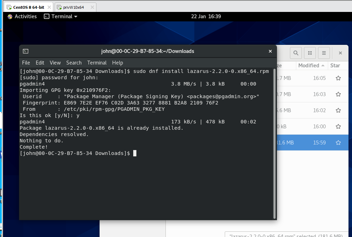The height and width of the screenshot is (237, 352).
Task: Select the file row modified at 16:03
Action: click(312, 94)
